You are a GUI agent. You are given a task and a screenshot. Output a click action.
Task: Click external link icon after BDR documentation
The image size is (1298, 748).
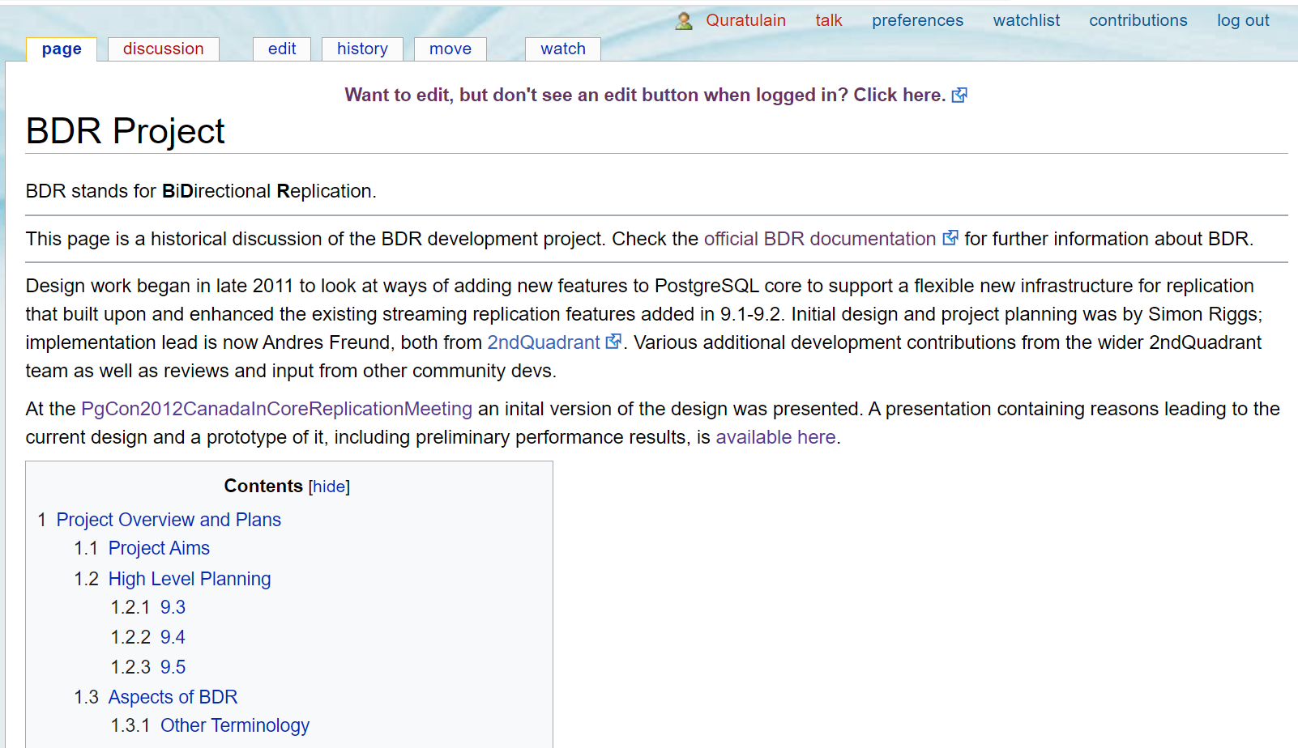pyautogui.click(x=950, y=238)
